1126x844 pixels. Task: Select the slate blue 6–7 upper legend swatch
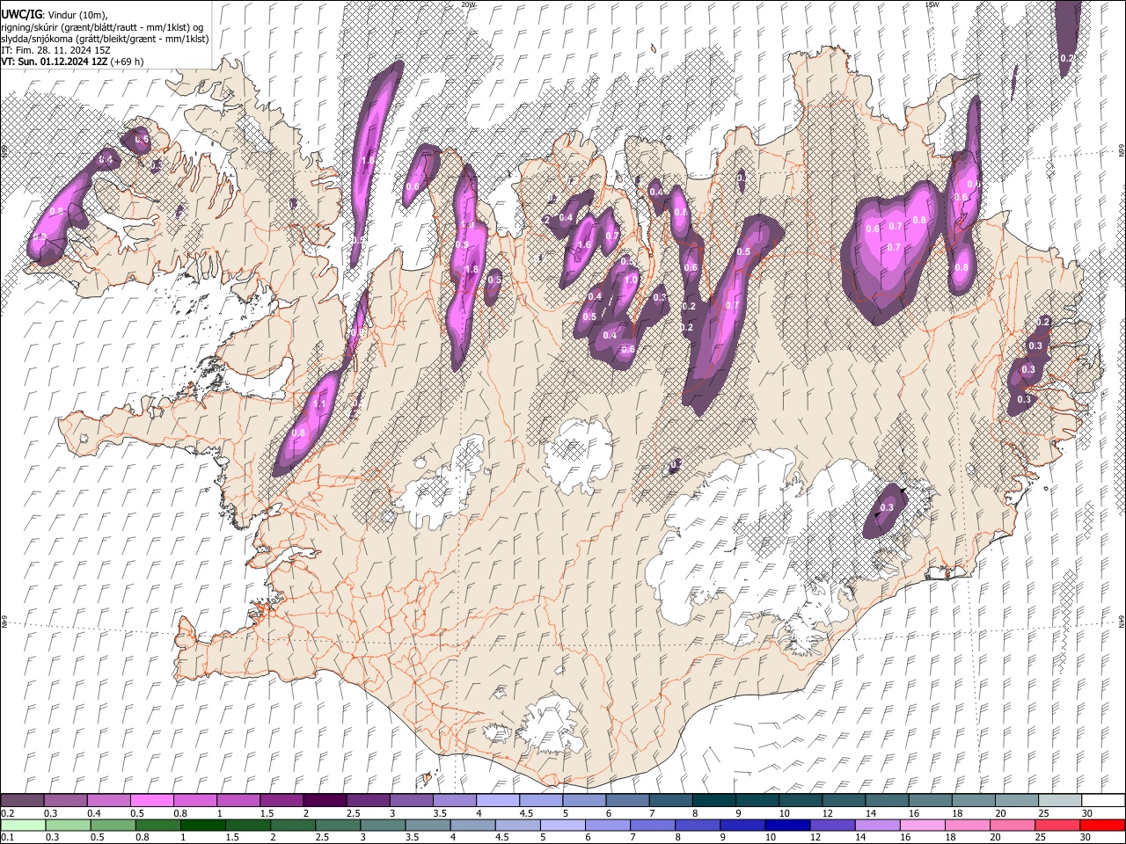[x=626, y=800]
